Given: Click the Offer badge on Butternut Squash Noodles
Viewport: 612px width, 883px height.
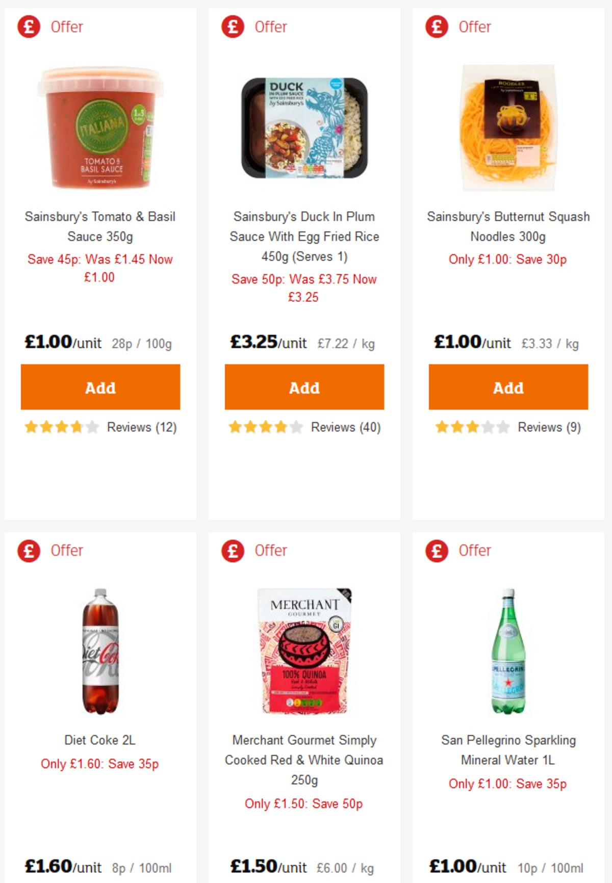Looking at the screenshot, I should point(457,27).
